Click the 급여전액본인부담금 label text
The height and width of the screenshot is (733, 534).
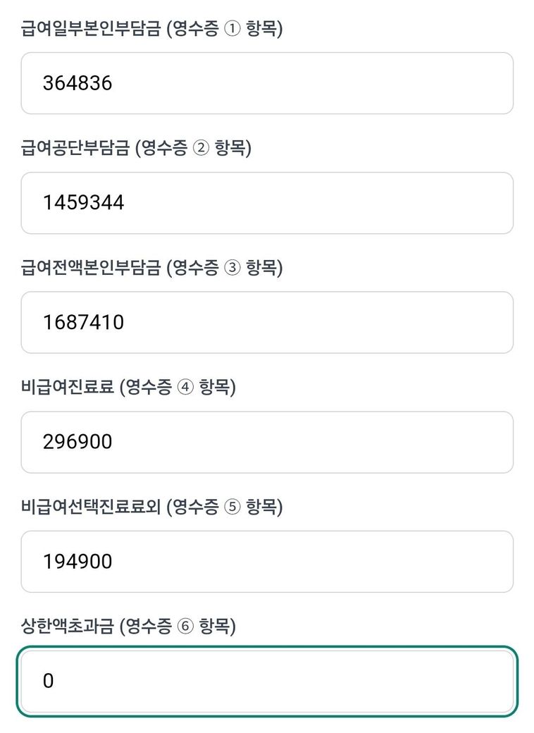click(91, 269)
